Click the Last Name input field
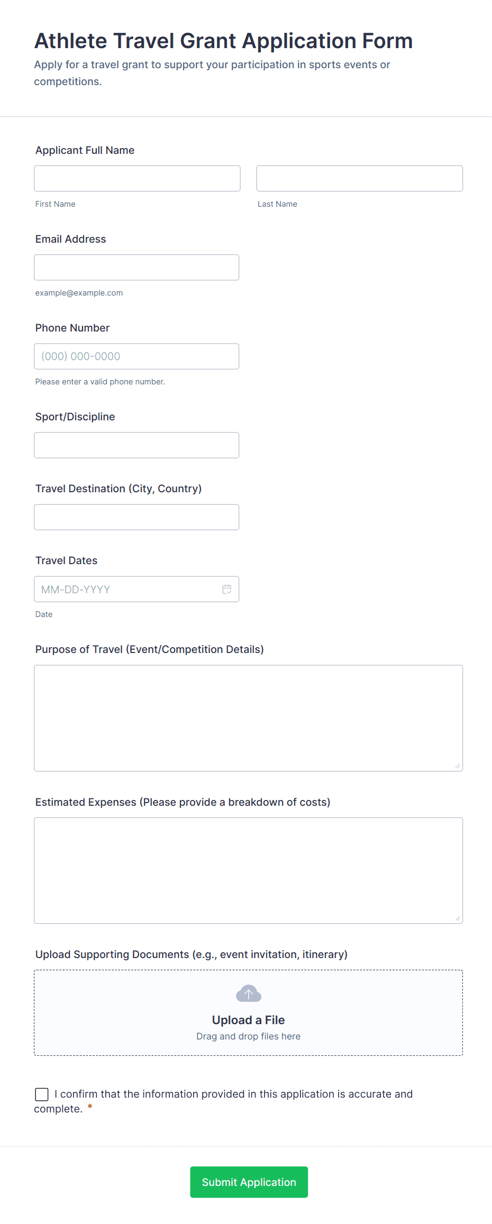Viewport: 492px width, 1224px height. (x=359, y=179)
